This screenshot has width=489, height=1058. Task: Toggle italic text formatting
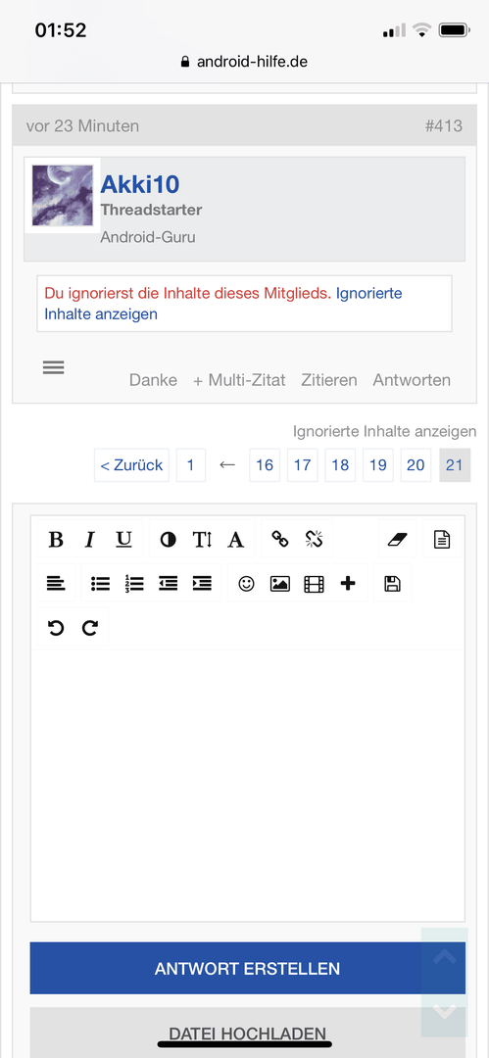[90, 539]
